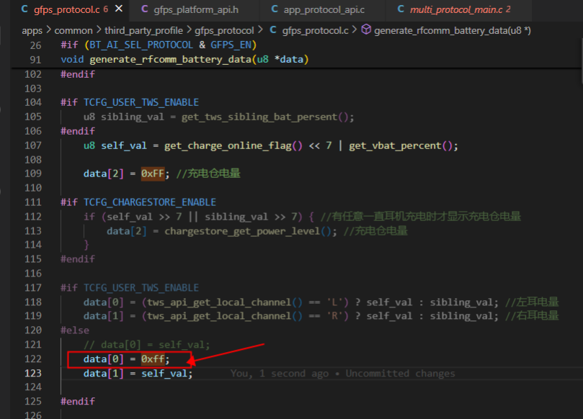
Task: Select the 'apps' breadcrumb segment
Action: click(32, 30)
